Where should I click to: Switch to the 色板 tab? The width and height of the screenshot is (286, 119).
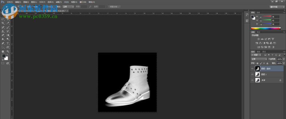(258, 13)
